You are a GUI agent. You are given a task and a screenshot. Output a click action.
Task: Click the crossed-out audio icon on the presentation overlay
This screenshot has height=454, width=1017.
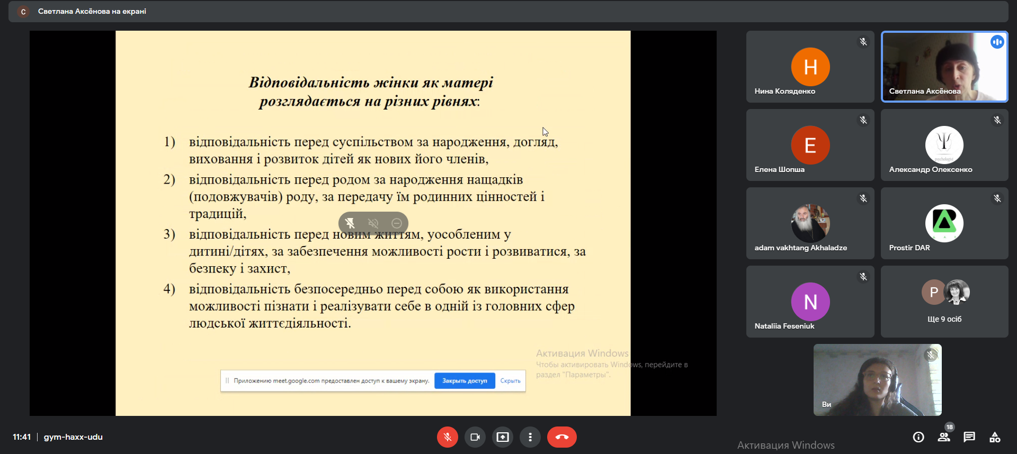click(373, 223)
